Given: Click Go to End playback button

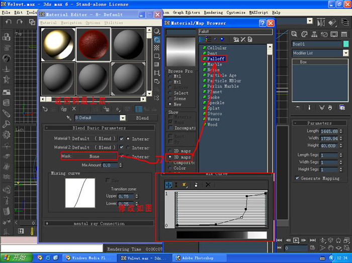Looking at the screenshot, I should coord(312,240).
